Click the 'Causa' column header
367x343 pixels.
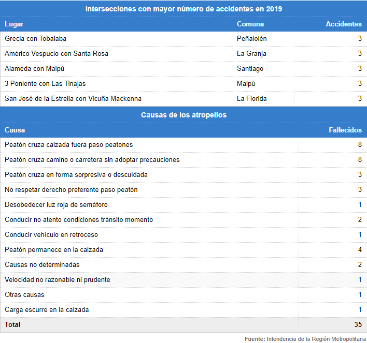tap(15, 130)
